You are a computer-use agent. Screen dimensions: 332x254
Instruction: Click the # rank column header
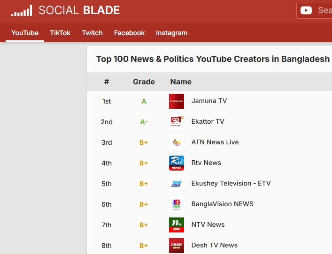107,82
